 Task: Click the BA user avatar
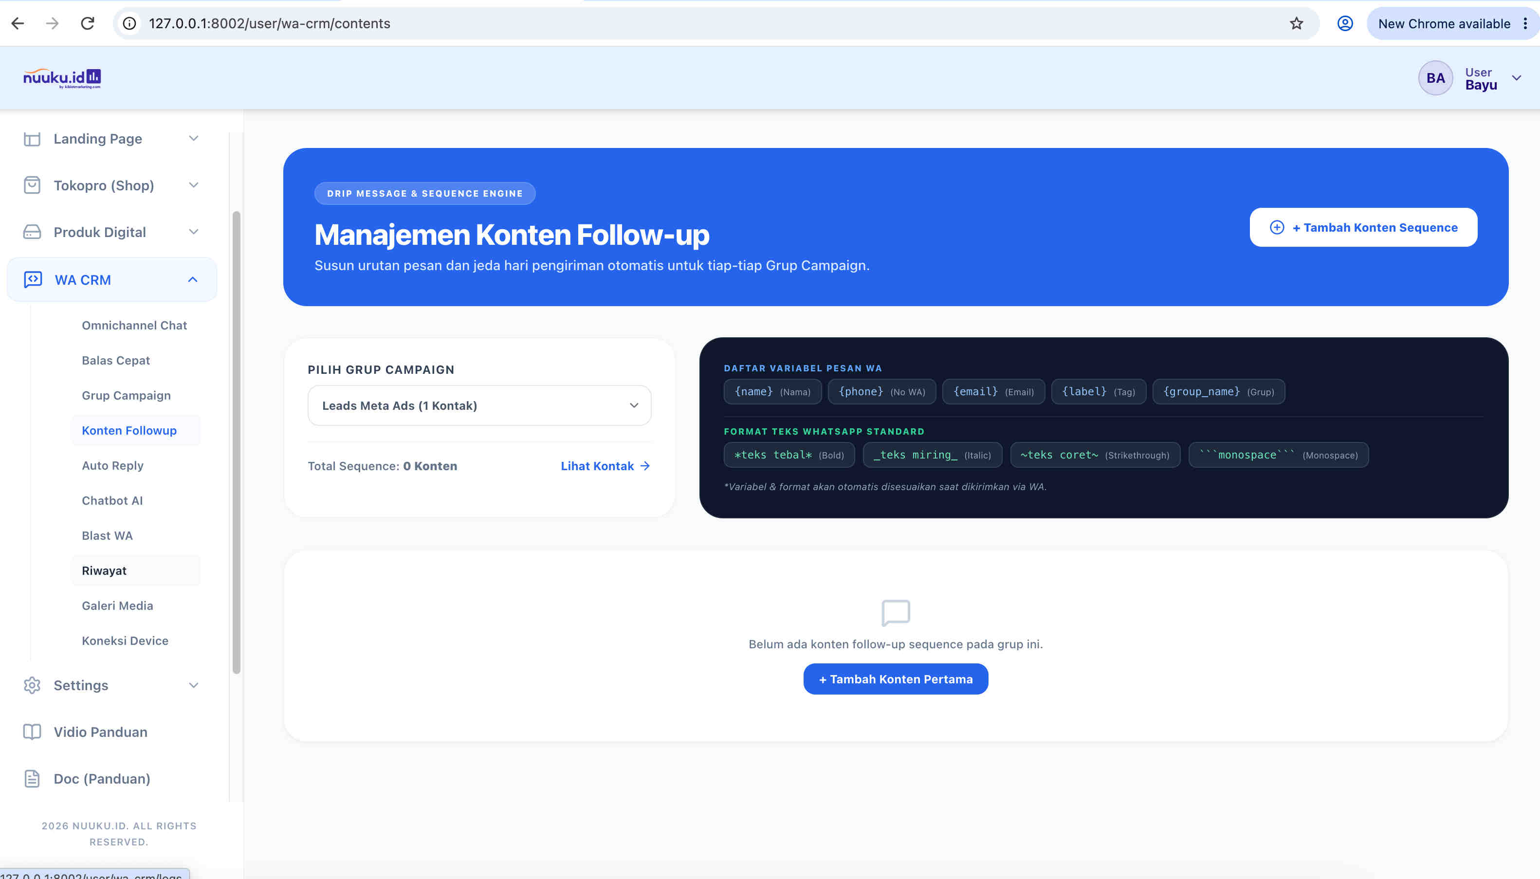[1435, 78]
